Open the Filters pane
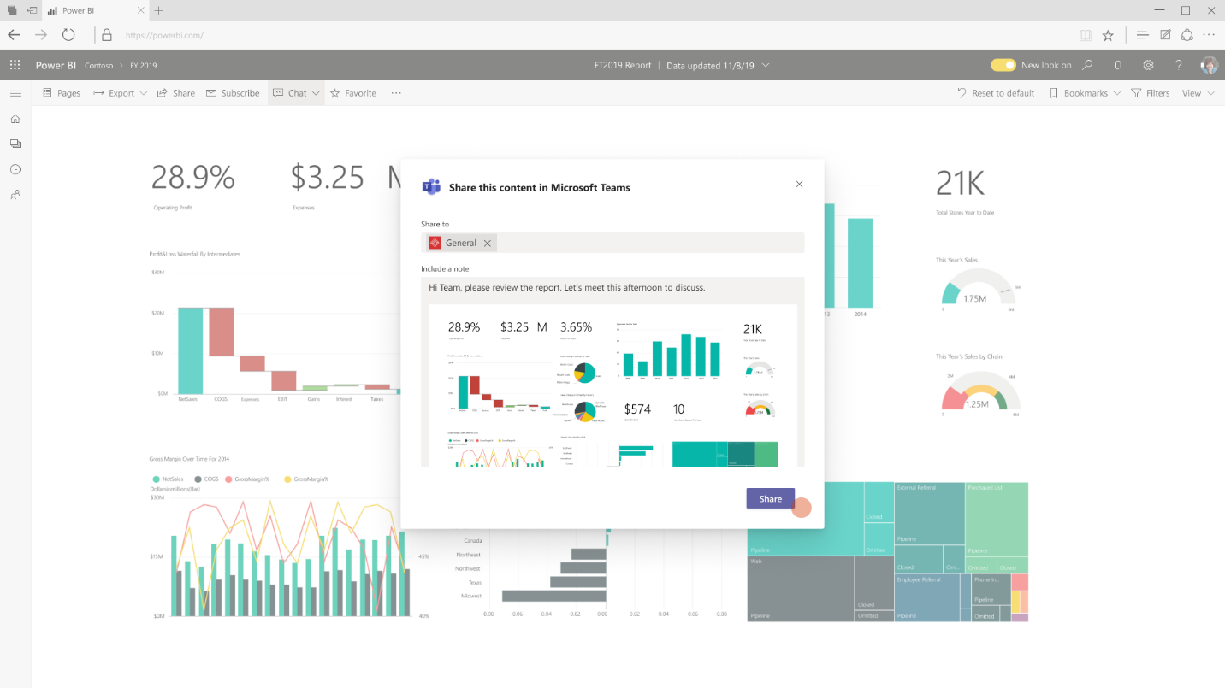Image resolution: width=1225 pixels, height=688 pixels. pyautogui.click(x=1151, y=93)
